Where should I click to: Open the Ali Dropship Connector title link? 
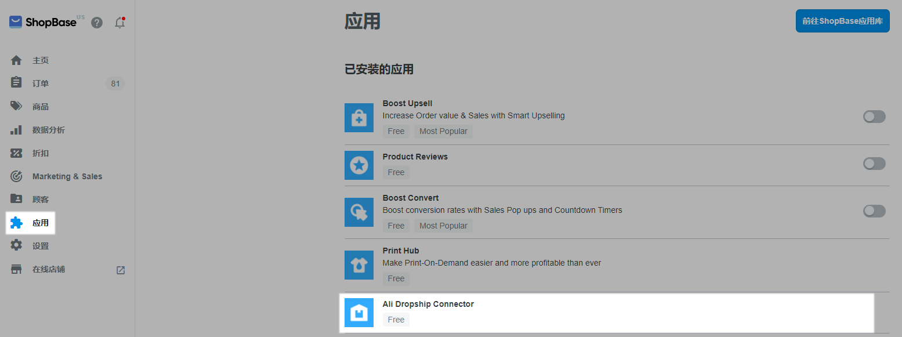428,304
